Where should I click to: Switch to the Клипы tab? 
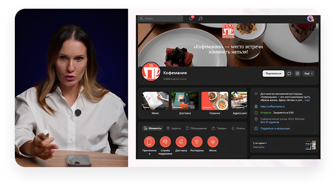[x=238, y=128]
